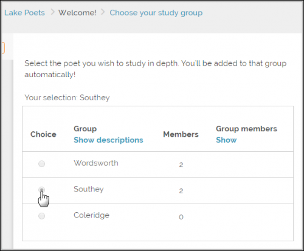Select the Coleridge radio button
304x251 pixels.
tap(41, 216)
